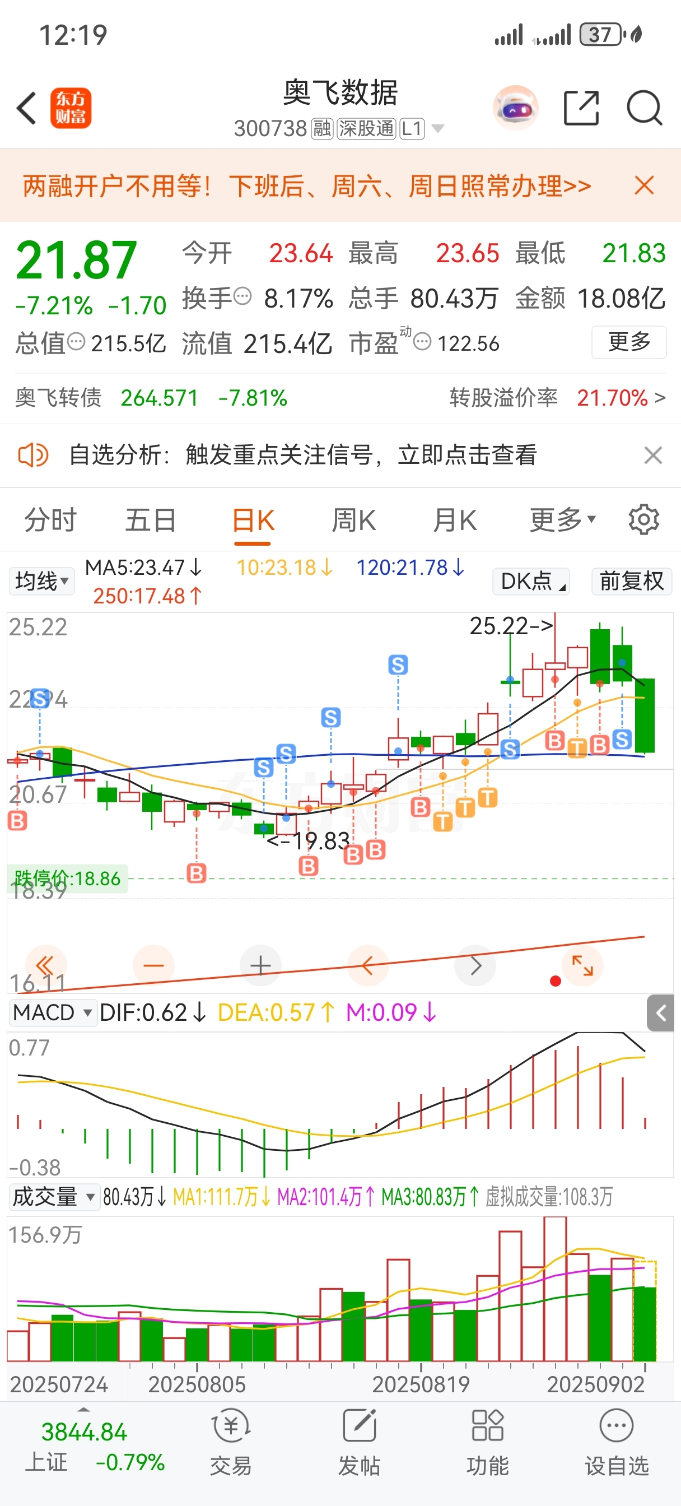Tap the info icon beside 换手
This screenshot has height=1506, width=681.
coord(242,296)
